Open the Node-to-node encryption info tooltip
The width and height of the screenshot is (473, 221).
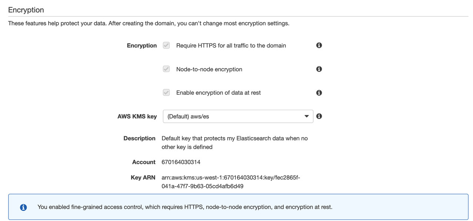[319, 69]
